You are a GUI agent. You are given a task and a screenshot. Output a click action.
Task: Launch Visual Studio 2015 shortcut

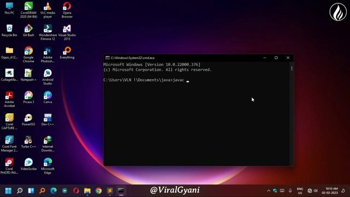pos(67,32)
